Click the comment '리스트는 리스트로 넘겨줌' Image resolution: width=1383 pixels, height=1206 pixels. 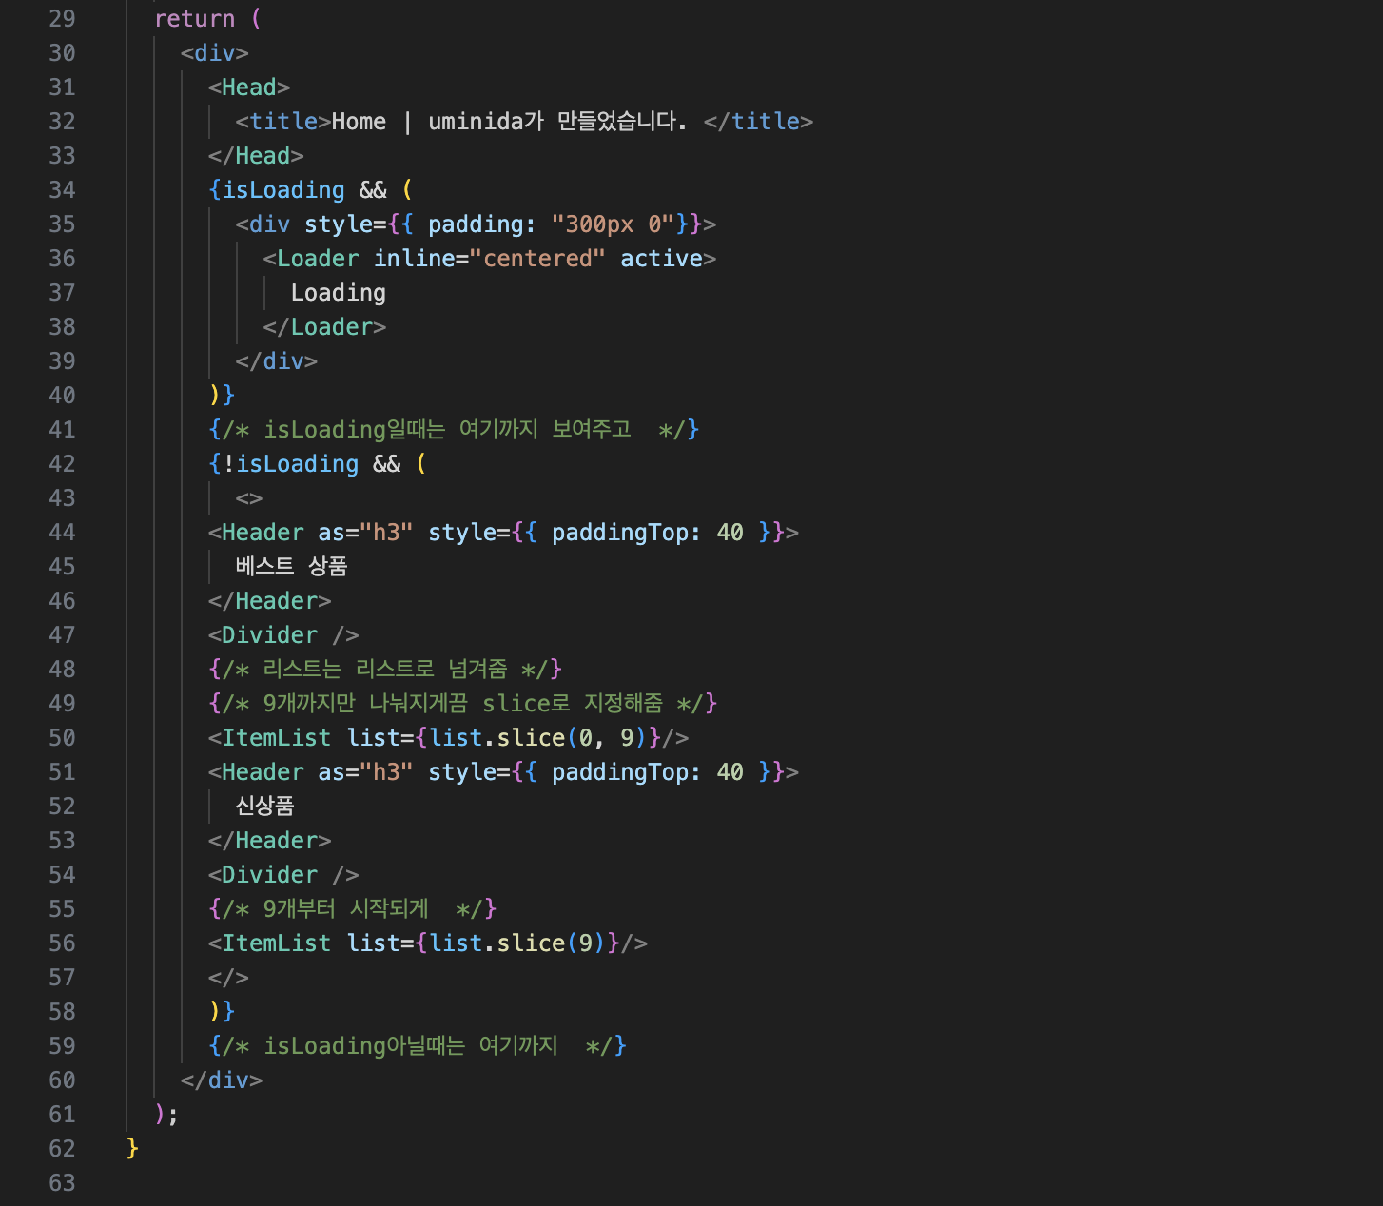coord(385,670)
